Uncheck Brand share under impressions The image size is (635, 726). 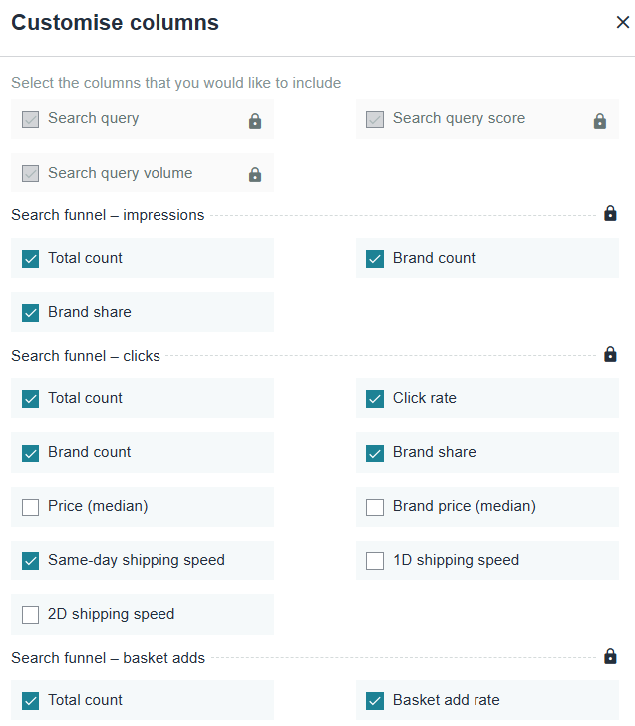click(31, 313)
